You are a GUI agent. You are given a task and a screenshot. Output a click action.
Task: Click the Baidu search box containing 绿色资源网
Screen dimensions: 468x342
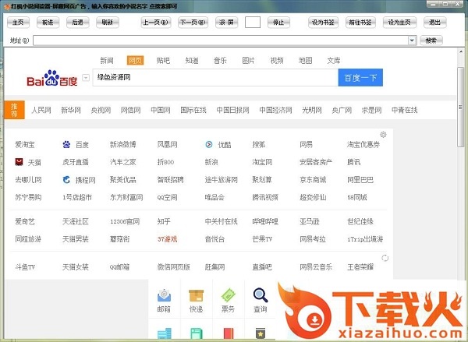[x=215, y=78]
